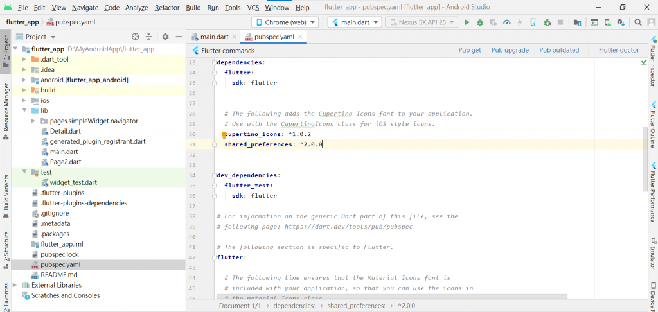Click flutter_app breadcrumb in navigation bar

(22, 22)
